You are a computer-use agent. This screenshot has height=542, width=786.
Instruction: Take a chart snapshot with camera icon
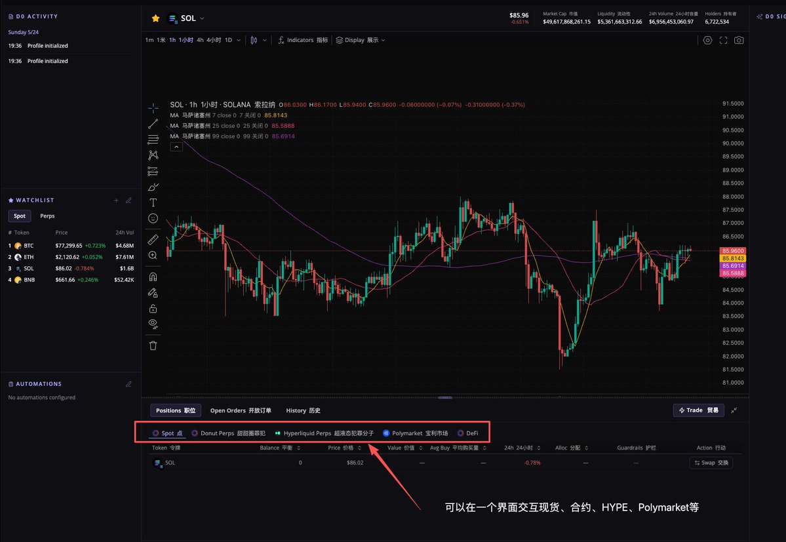pyautogui.click(x=739, y=40)
